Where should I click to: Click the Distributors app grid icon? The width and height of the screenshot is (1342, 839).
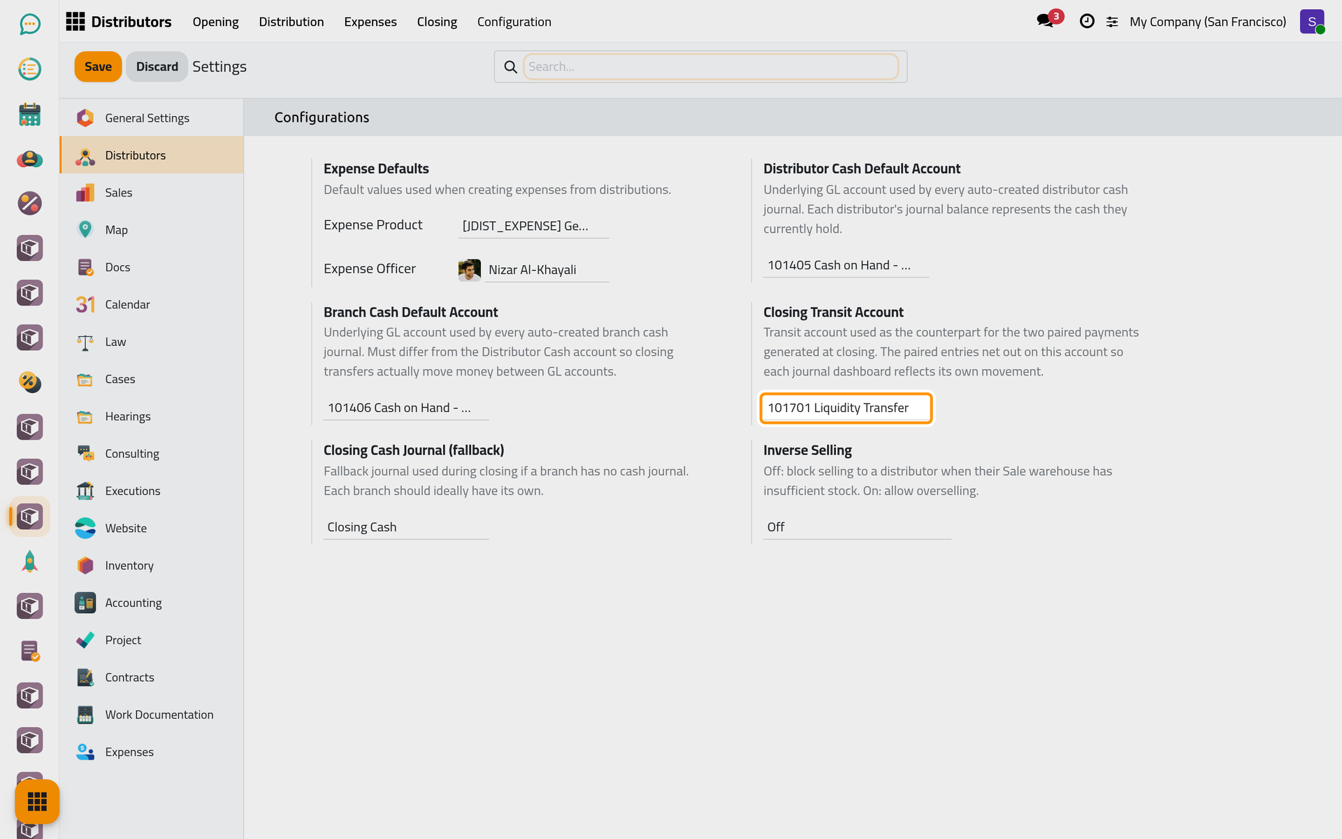75,22
